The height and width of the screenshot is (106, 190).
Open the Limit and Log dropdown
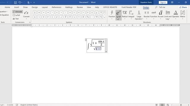pos(168,15)
